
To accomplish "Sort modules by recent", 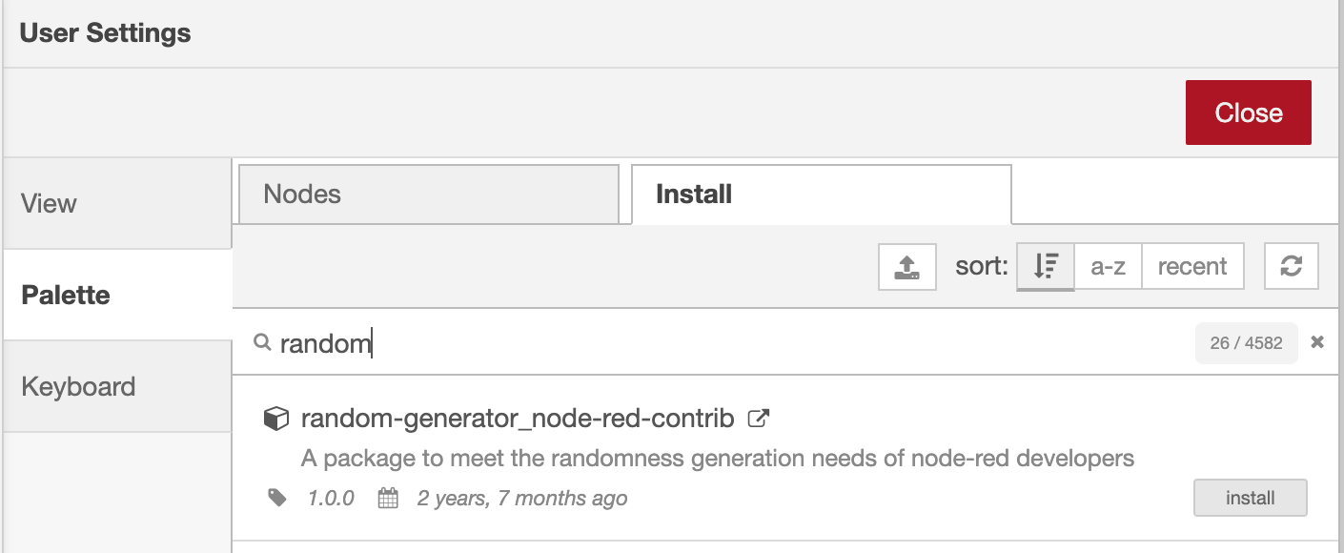I will pos(1191,267).
